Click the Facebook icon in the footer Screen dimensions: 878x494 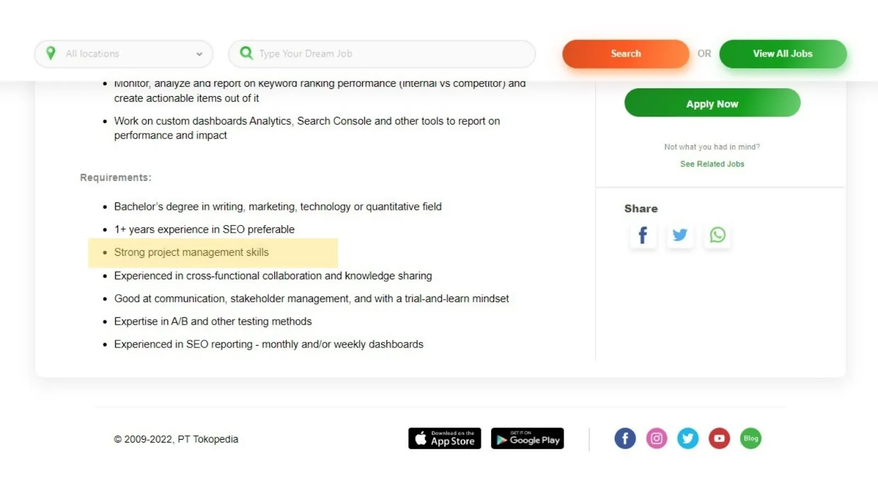click(x=625, y=438)
